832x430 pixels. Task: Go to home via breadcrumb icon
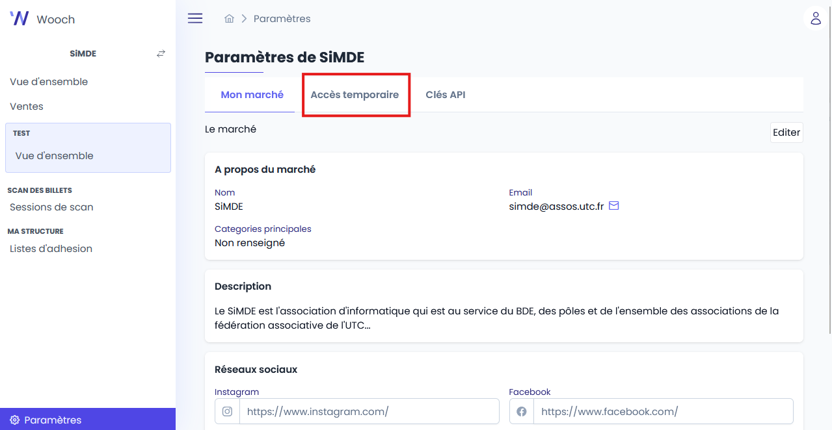229,19
